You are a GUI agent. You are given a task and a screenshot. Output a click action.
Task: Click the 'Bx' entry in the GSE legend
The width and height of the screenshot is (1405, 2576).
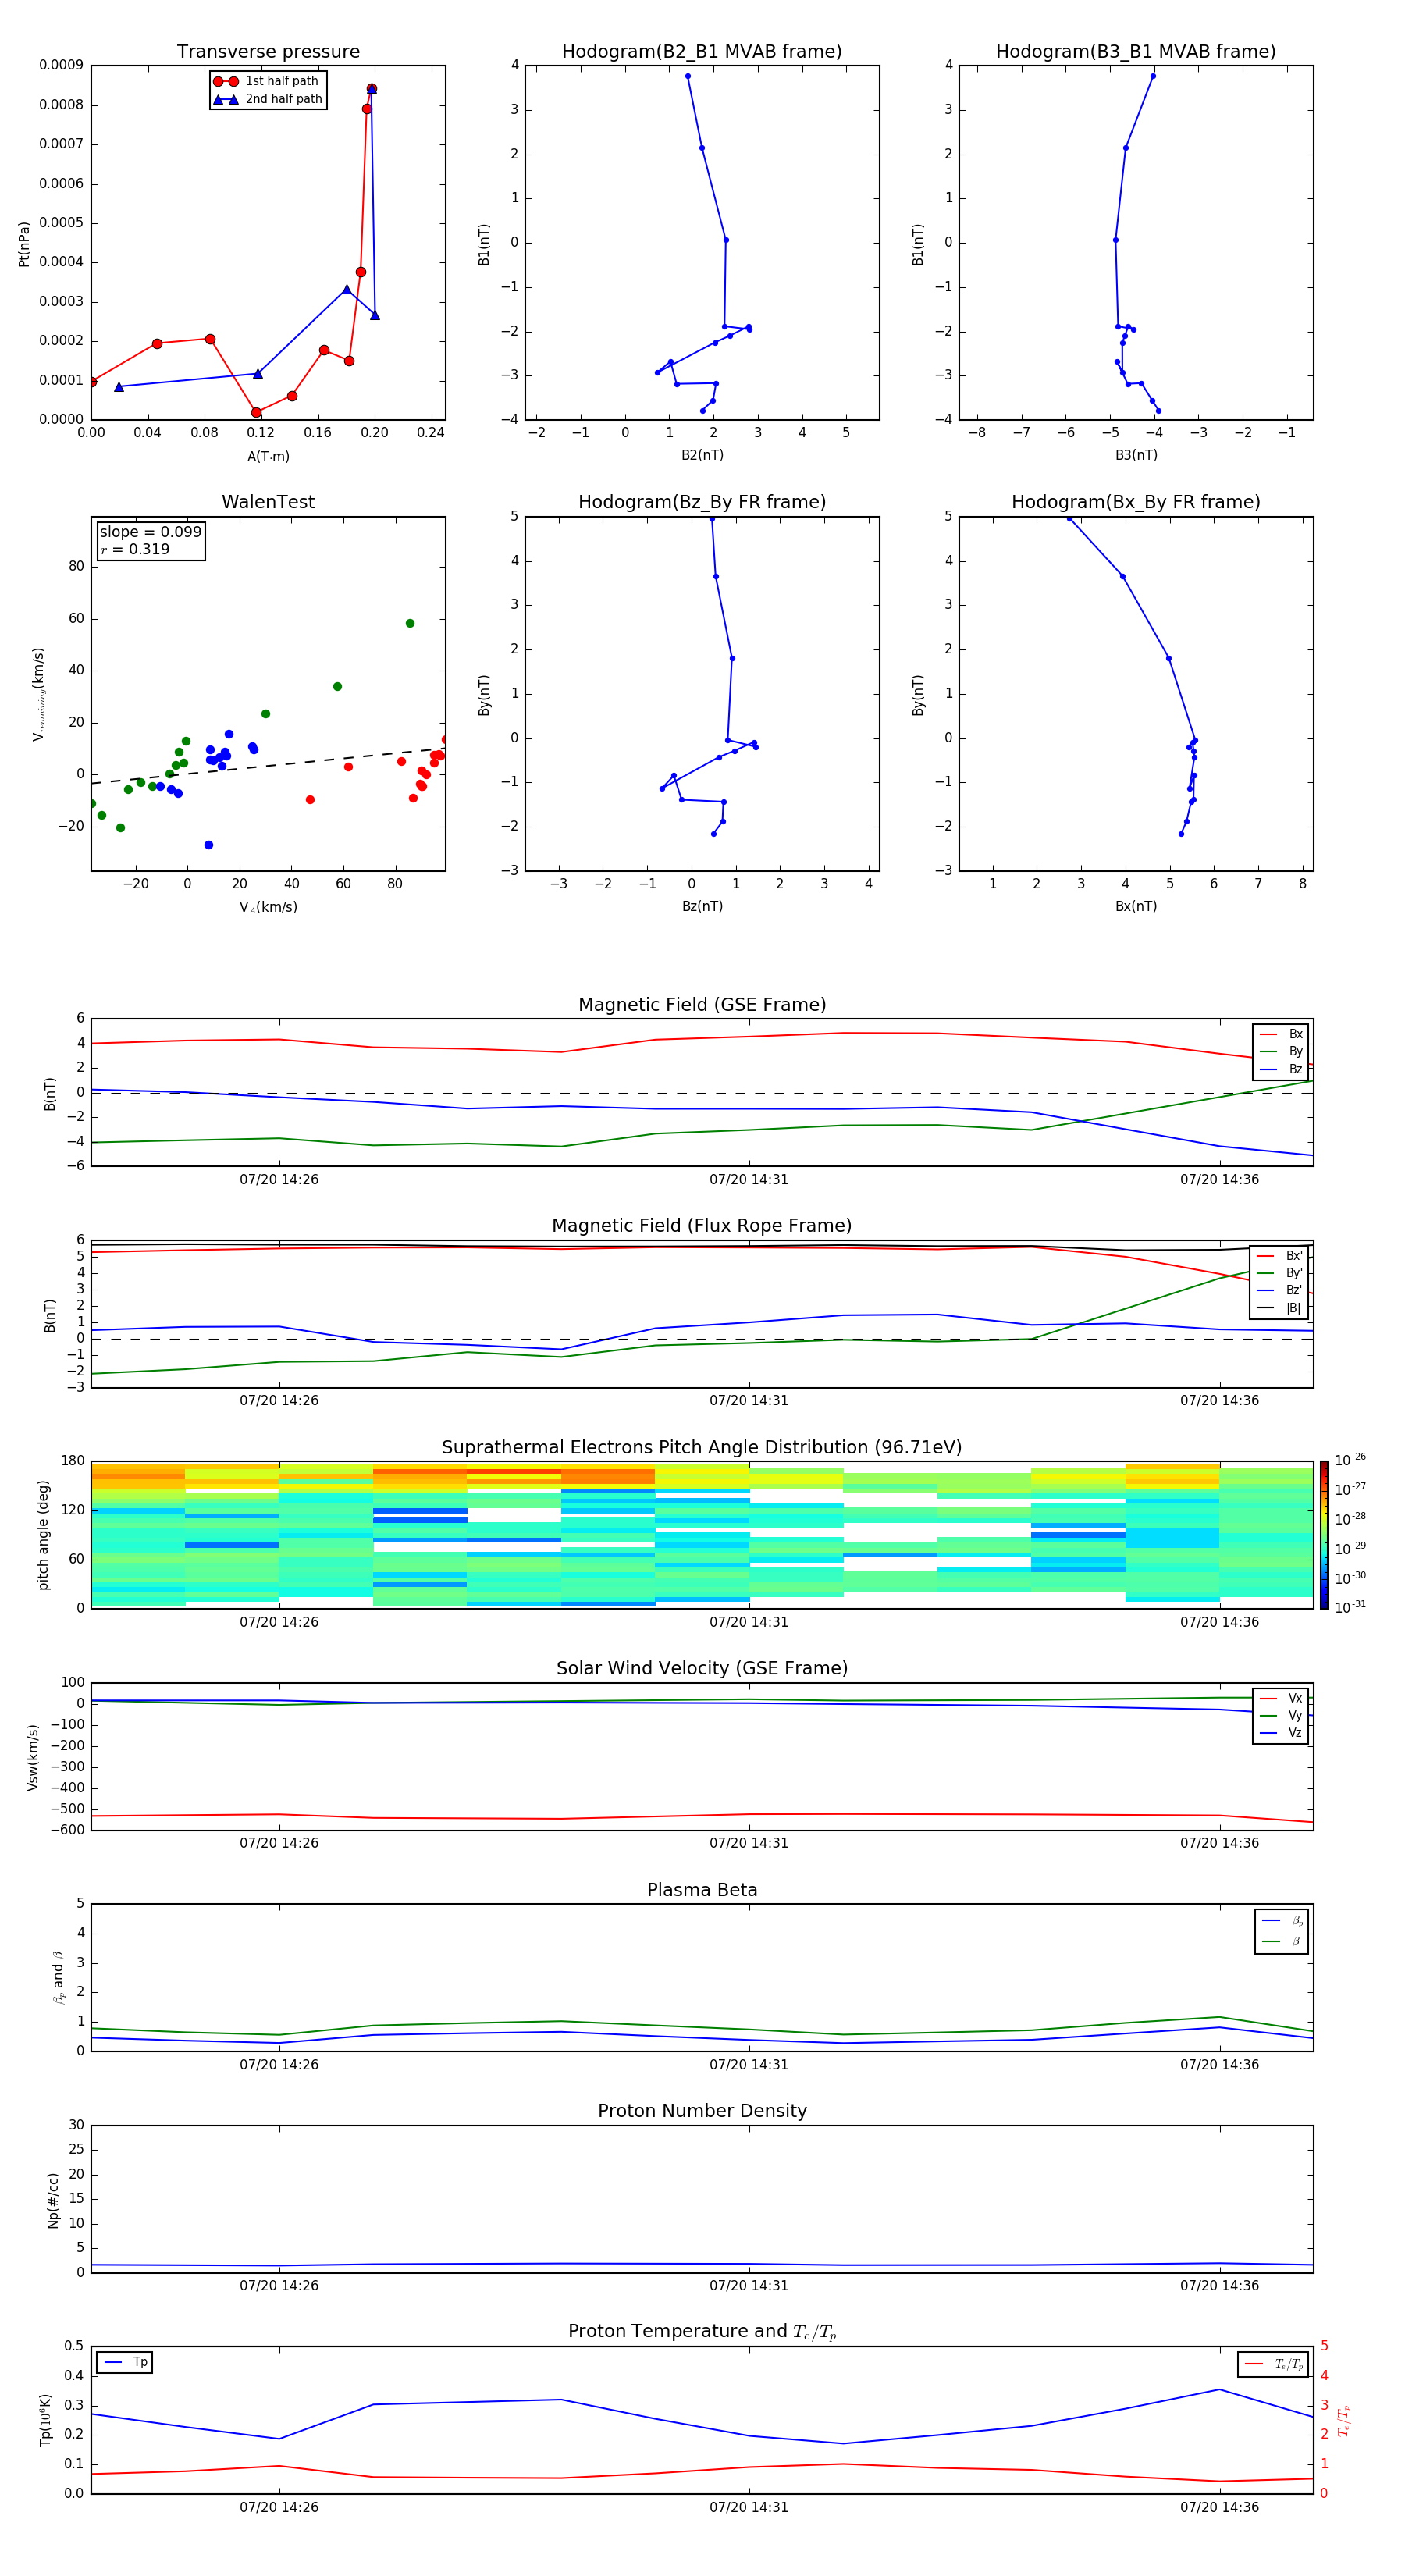(x=1282, y=1034)
